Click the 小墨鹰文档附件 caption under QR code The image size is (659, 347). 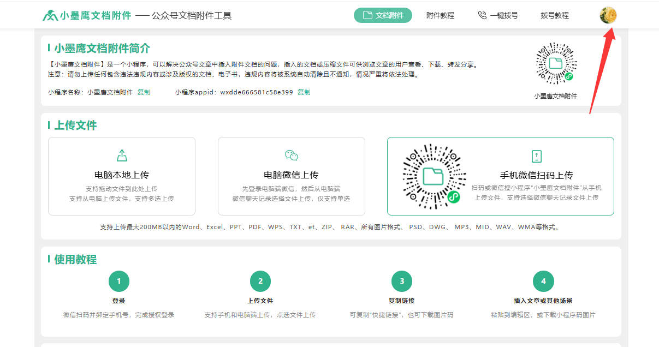pyautogui.click(x=556, y=96)
